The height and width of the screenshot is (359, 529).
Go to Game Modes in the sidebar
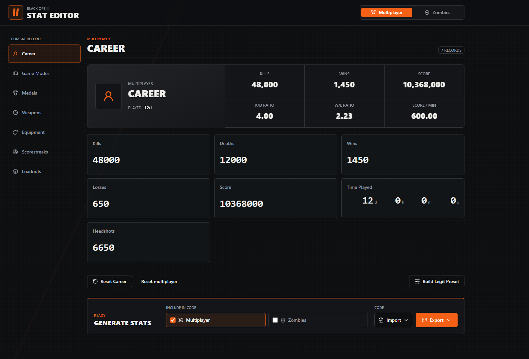click(45, 73)
